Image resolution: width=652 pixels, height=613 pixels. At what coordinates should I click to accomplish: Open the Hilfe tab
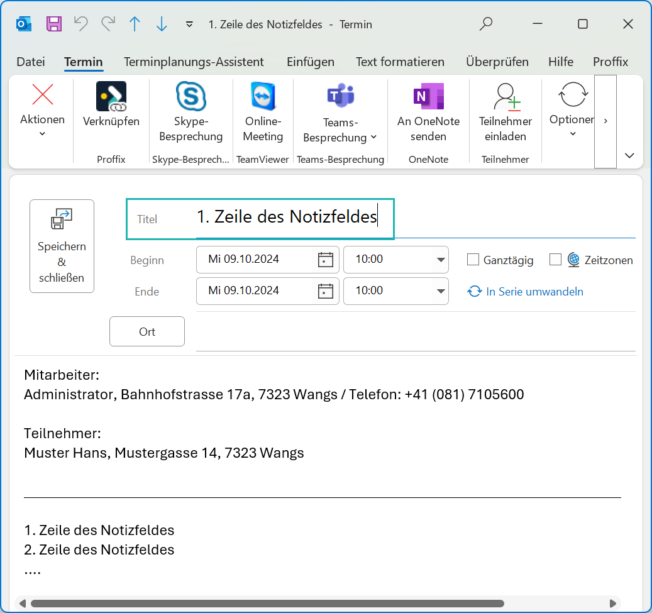[561, 62]
